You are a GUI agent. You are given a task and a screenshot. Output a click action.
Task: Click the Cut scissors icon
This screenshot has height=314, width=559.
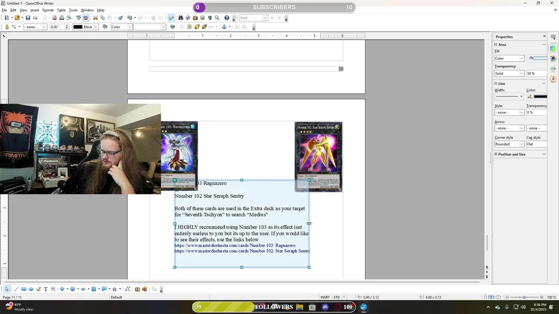pyautogui.click(x=95, y=18)
